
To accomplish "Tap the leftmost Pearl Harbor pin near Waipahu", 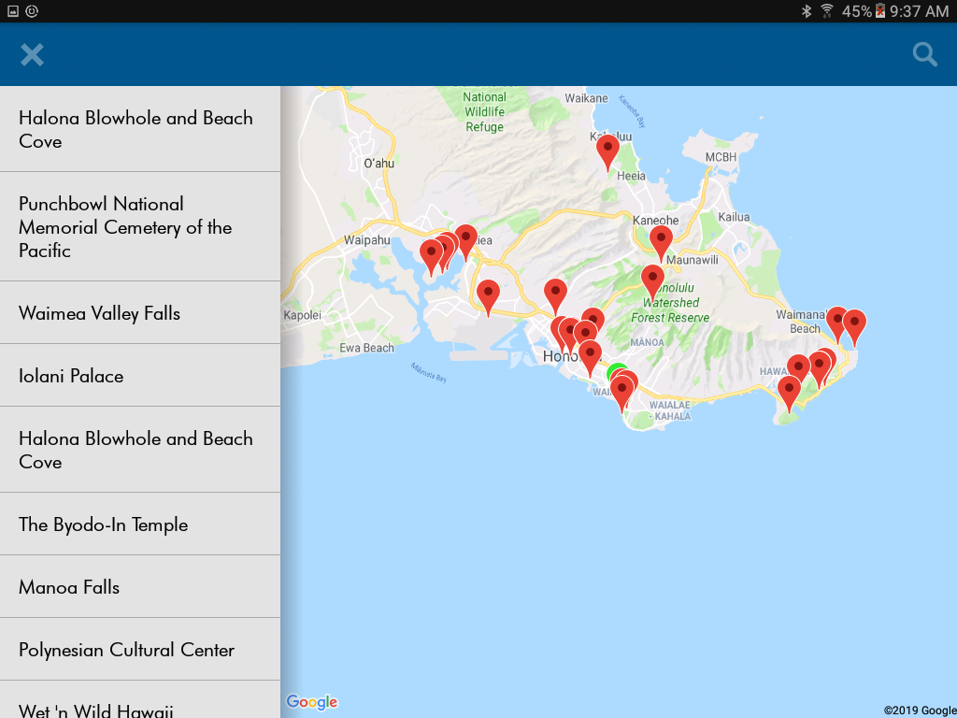I will [x=431, y=256].
